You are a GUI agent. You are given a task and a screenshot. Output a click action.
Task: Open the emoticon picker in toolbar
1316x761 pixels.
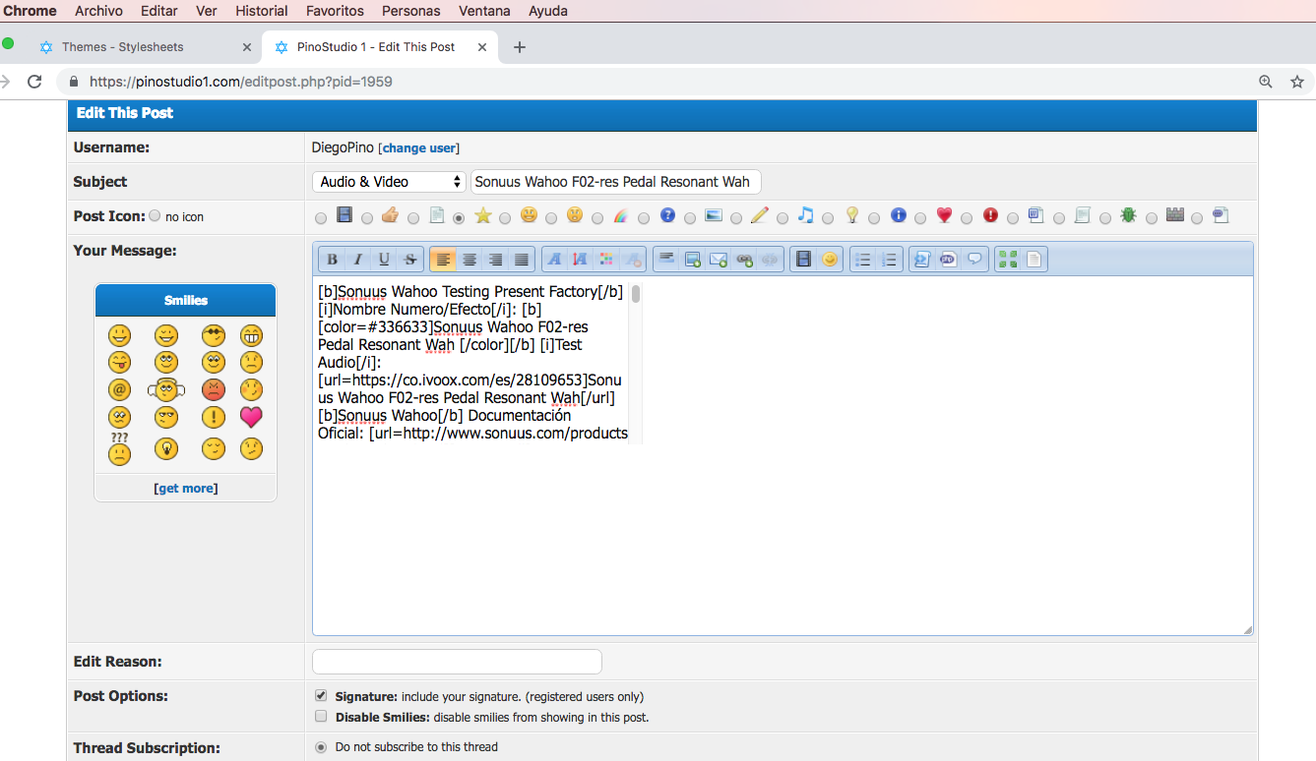(830, 260)
